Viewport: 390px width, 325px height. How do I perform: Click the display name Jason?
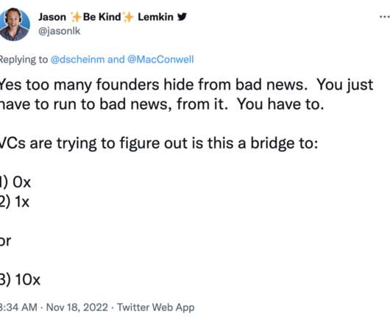52,17
